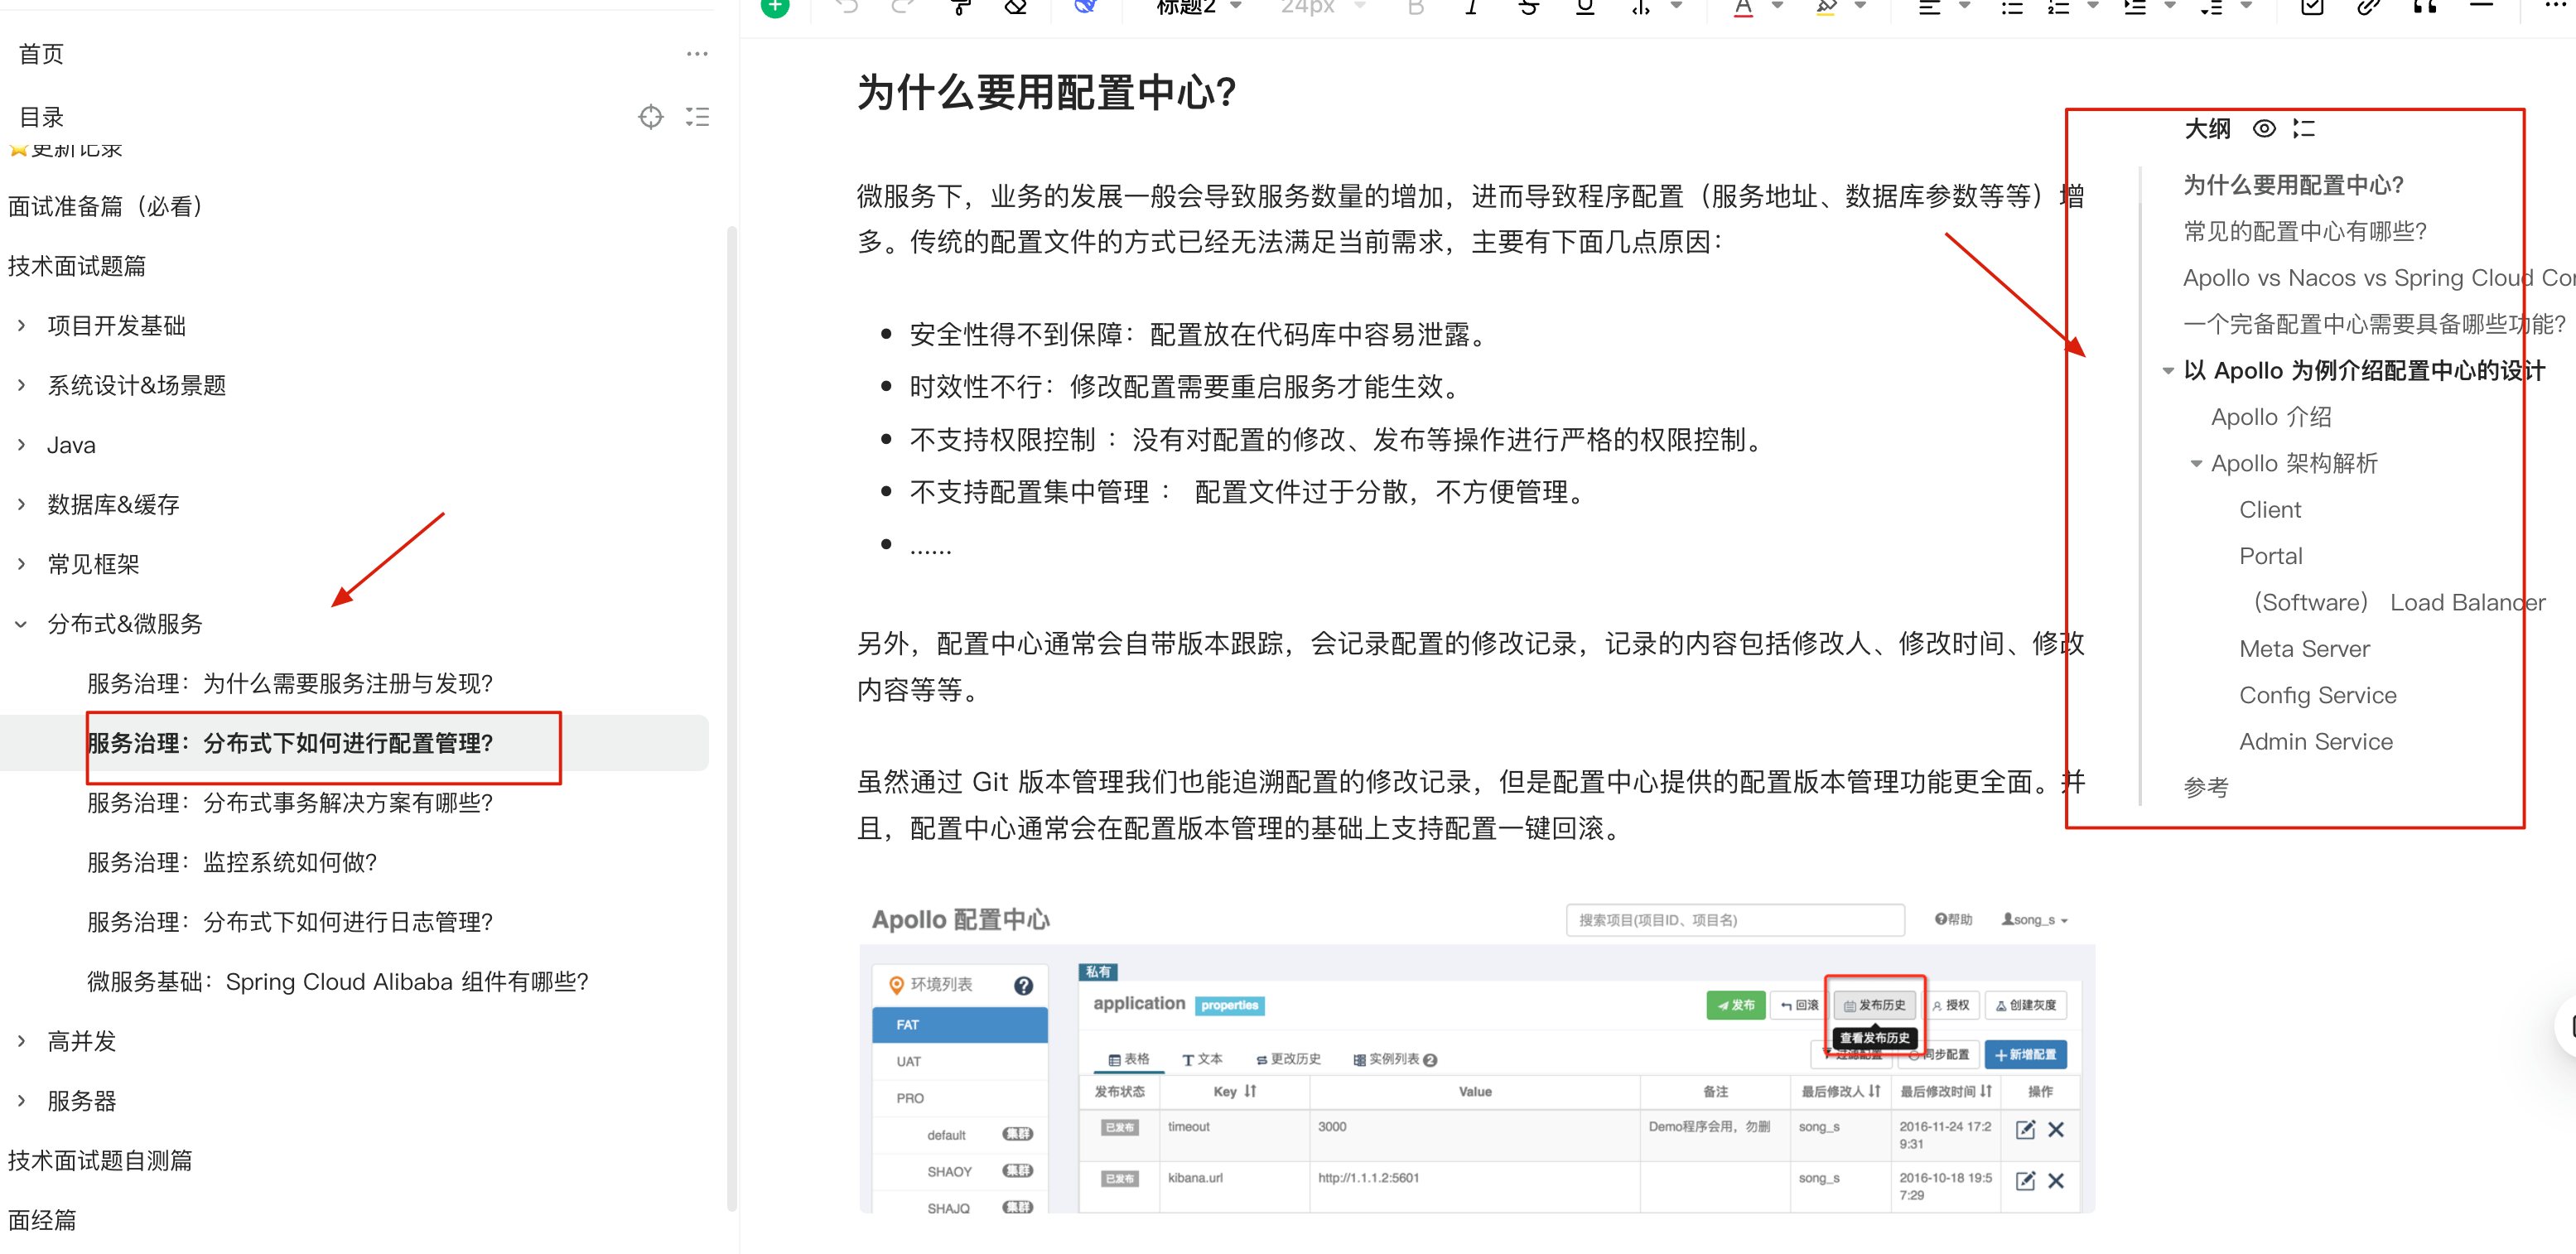Click the red font color A swatch
The image size is (2576, 1254).
point(1743,8)
